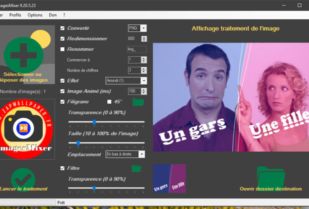The image size is (309, 209).
Task: Click the 'Commencer à' value field
Action: (x=134, y=60)
